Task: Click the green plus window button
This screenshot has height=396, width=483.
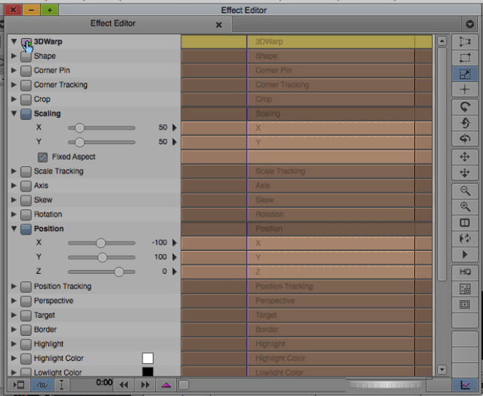Action: tap(49, 10)
